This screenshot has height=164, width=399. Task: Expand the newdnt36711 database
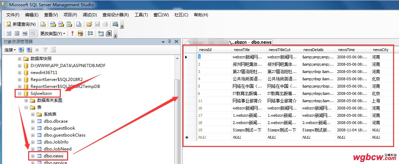pos(19,73)
